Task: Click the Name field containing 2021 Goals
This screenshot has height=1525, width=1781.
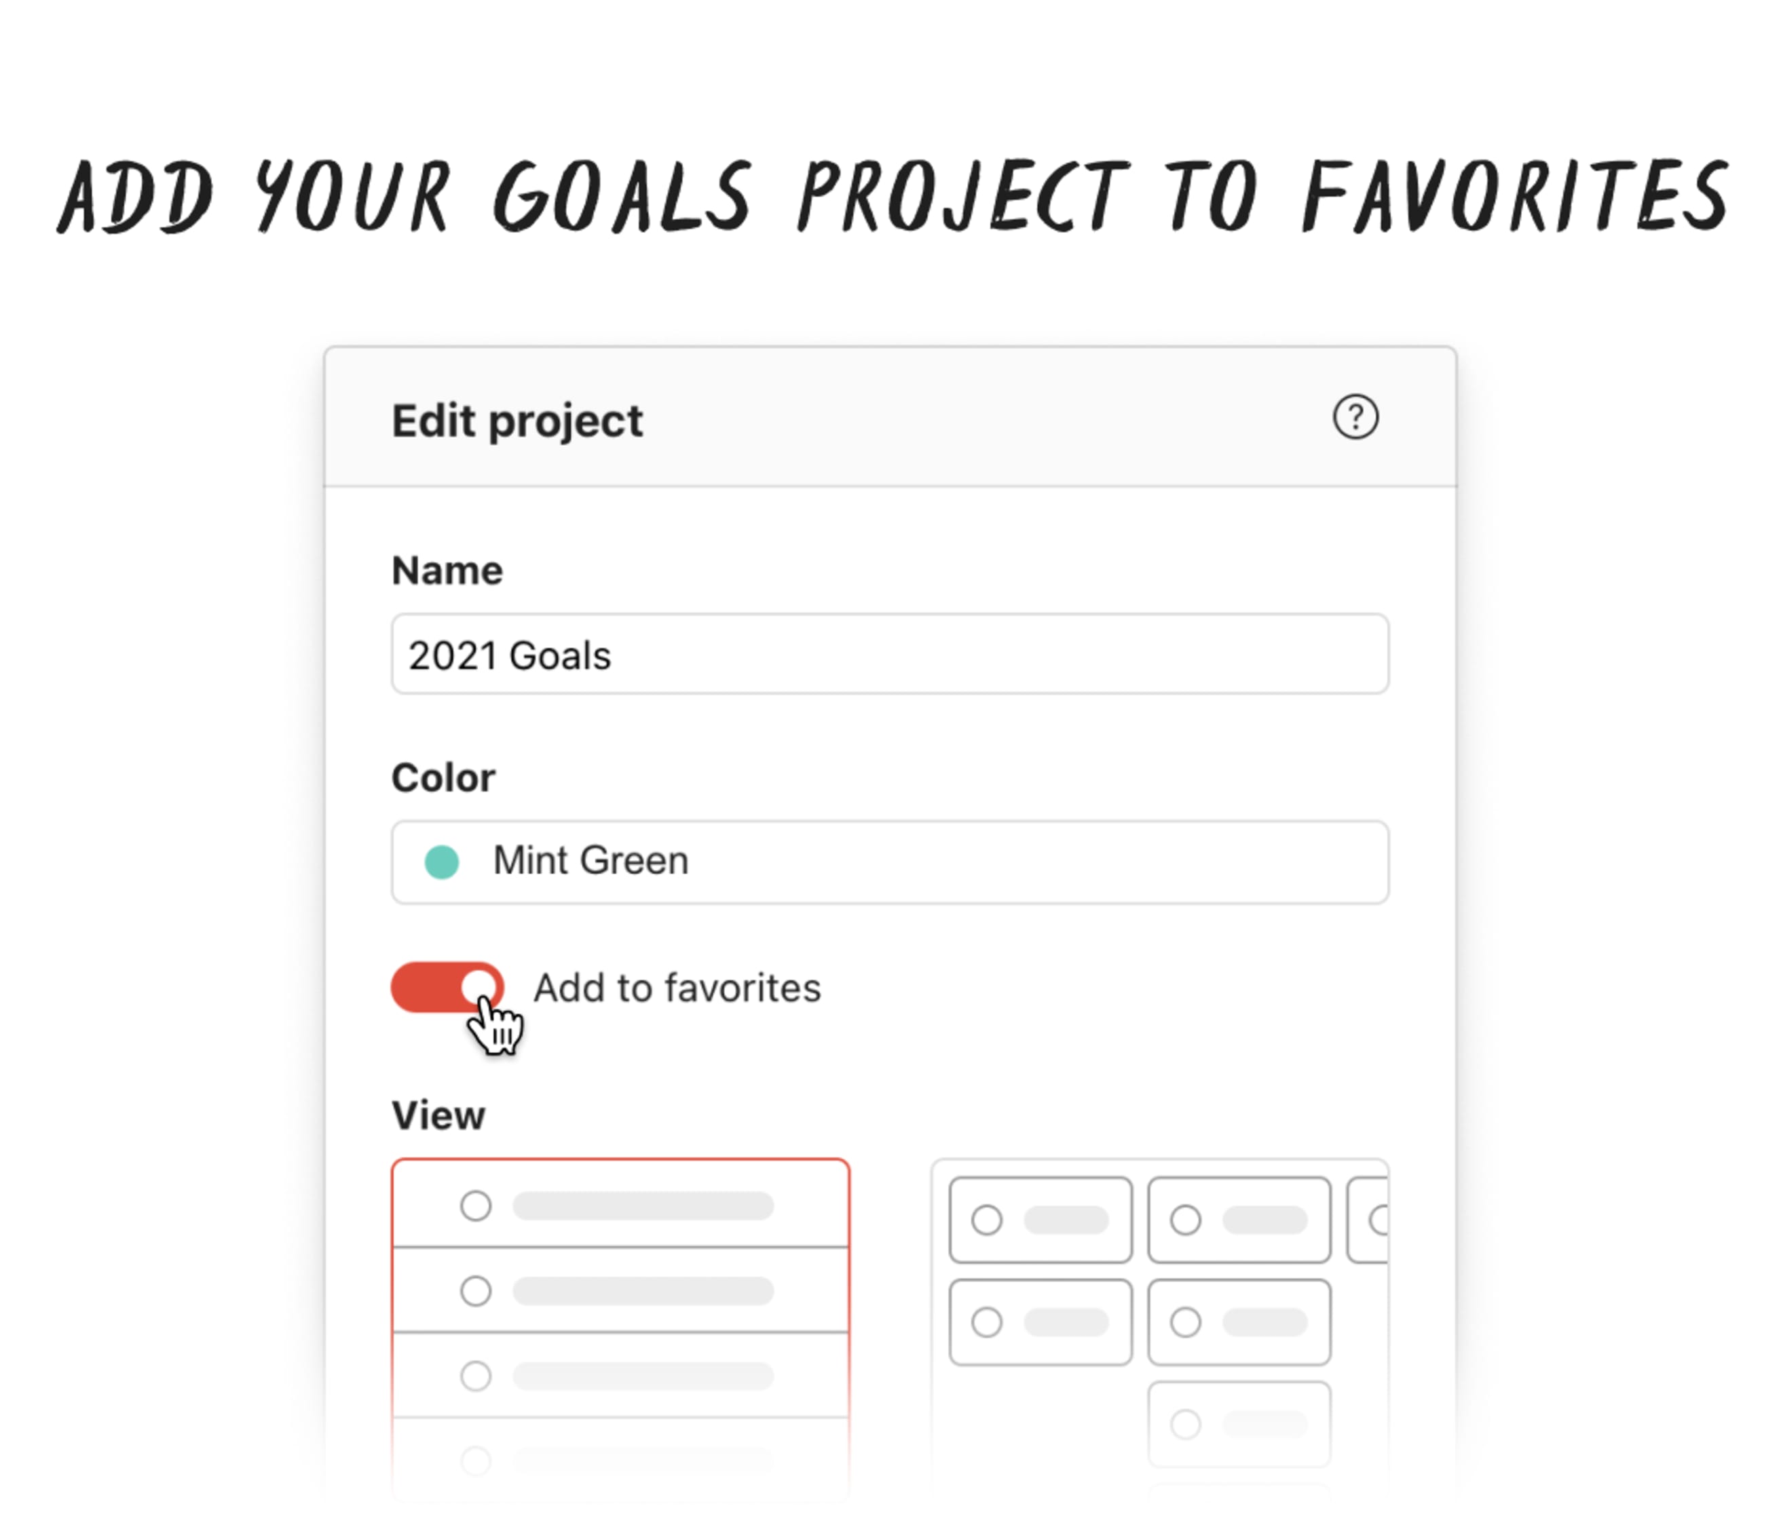Action: pyautogui.click(x=890, y=655)
